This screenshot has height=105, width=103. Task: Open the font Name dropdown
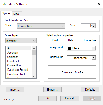(x=41, y=26)
